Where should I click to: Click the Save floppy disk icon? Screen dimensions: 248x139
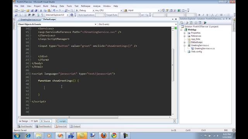pos(32,10)
